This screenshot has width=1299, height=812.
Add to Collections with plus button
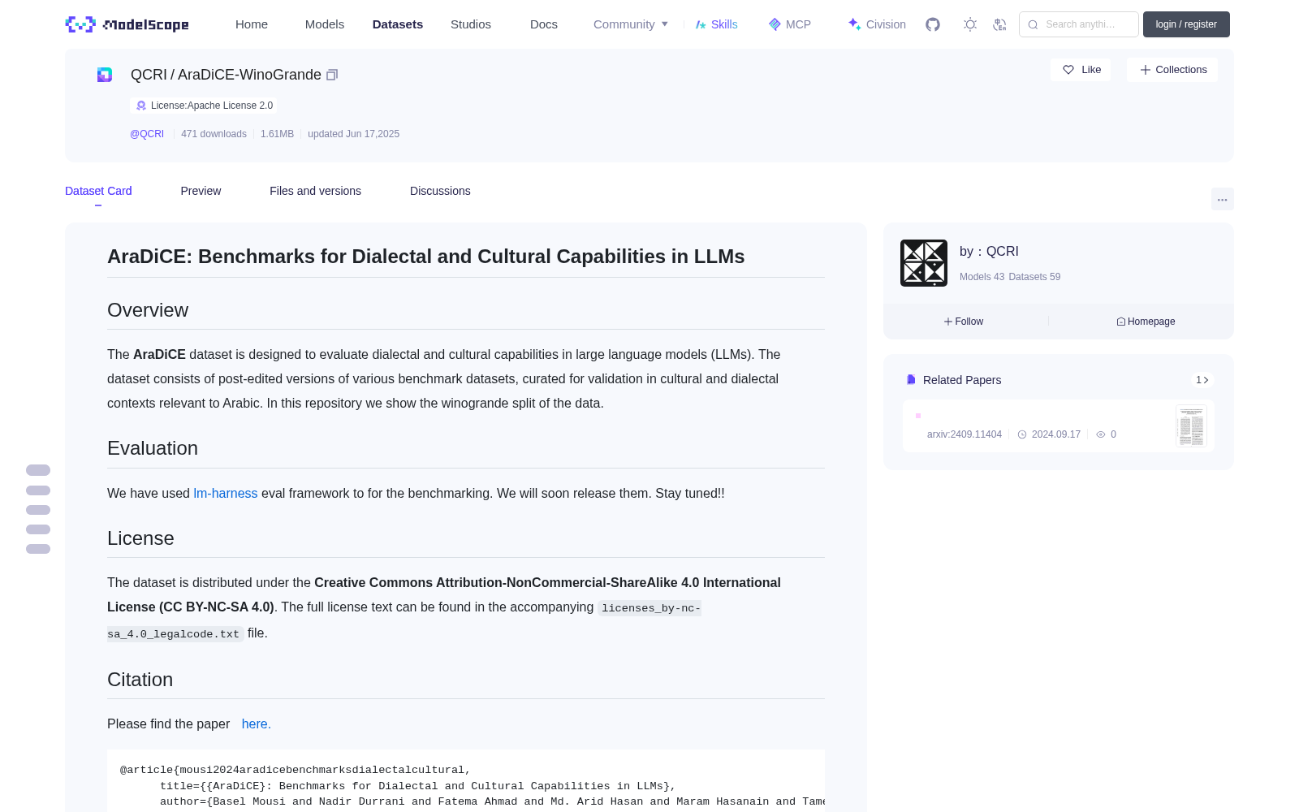[1172, 70]
